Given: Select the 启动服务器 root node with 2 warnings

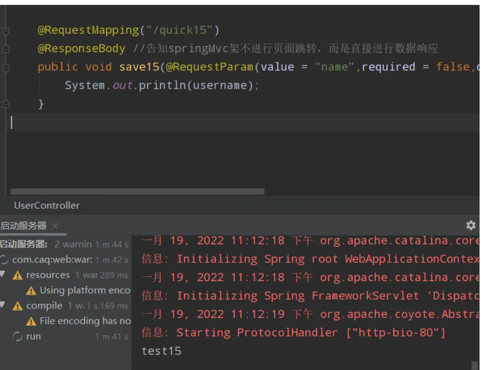Looking at the screenshot, I should (25, 244).
